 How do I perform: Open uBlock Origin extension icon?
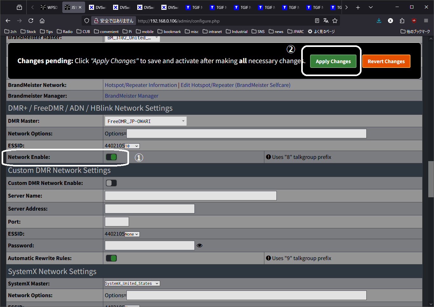(414, 21)
